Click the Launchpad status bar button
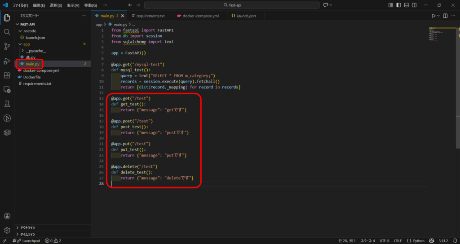 pos(27,240)
